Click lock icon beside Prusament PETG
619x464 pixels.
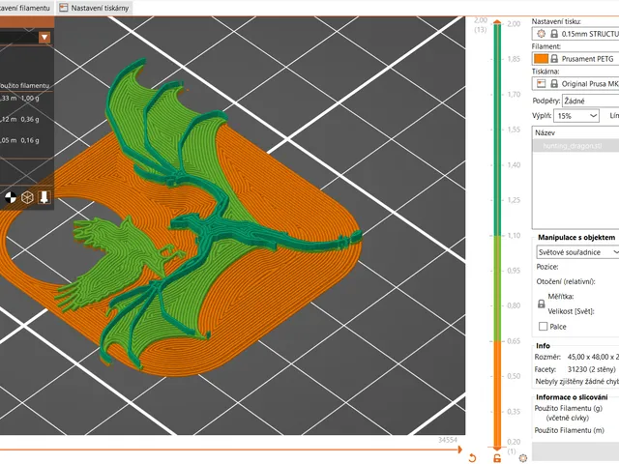point(554,59)
